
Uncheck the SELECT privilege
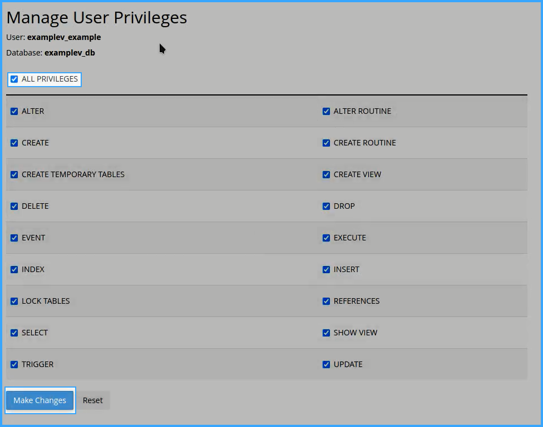coord(14,333)
